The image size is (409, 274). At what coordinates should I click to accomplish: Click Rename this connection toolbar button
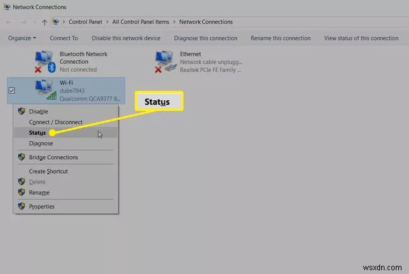pyautogui.click(x=281, y=38)
